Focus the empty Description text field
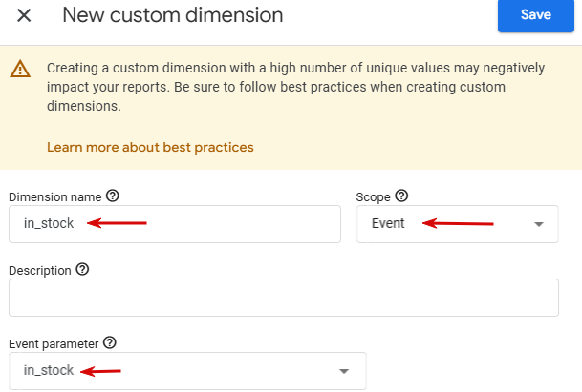The height and width of the screenshot is (392, 582). (283, 298)
